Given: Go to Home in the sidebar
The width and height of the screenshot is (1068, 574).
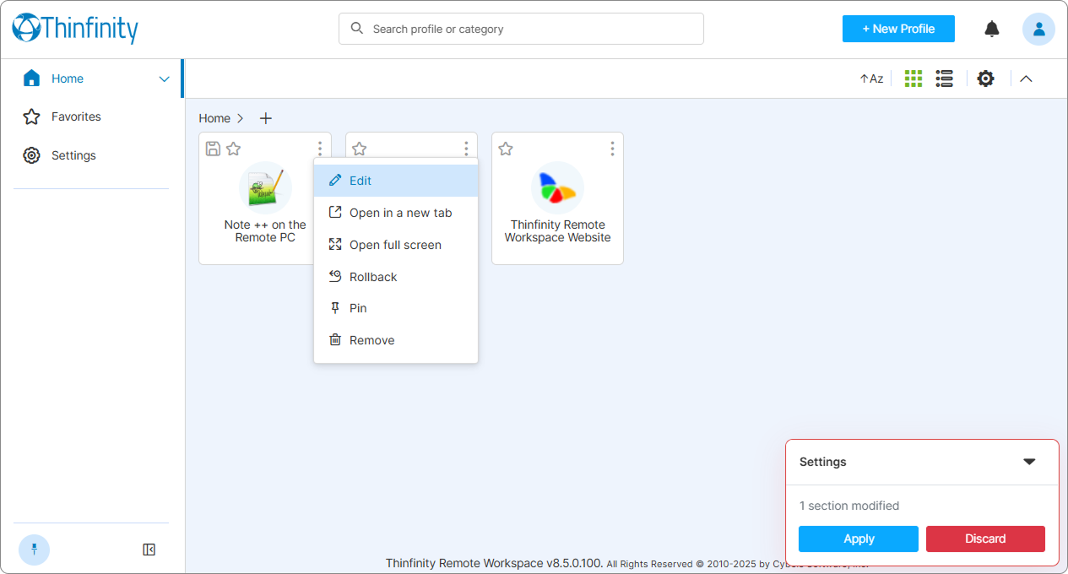Looking at the screenshot, I should tap(68, 79).
